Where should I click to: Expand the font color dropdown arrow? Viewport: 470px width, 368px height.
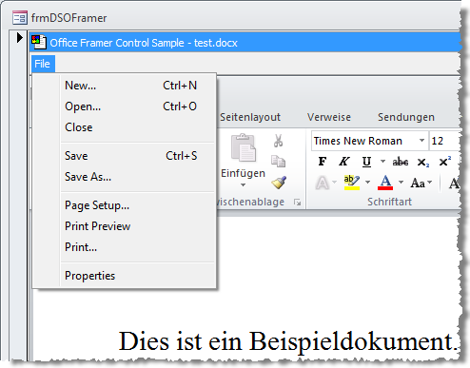pos(401,182)
